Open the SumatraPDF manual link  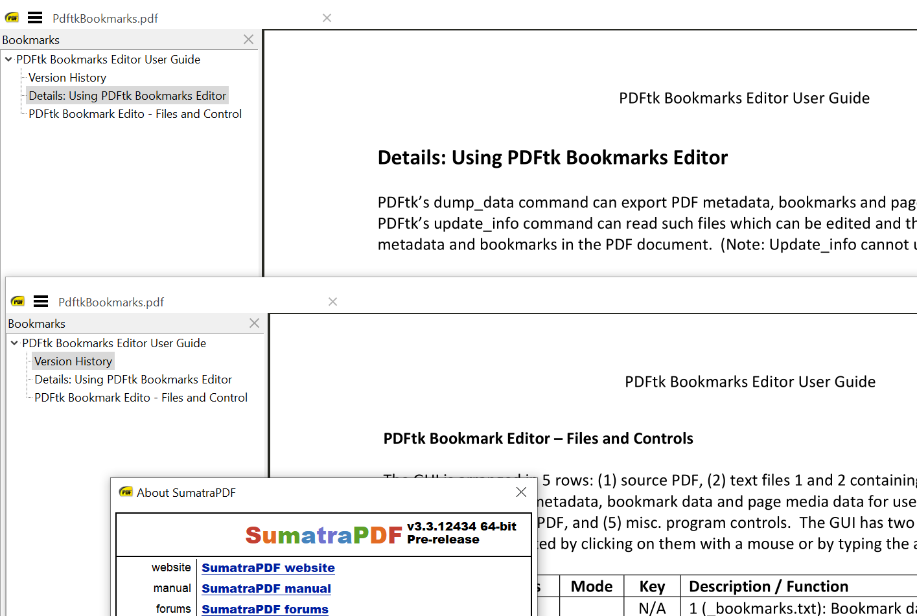pyautogui.click(x=266, y=589)
